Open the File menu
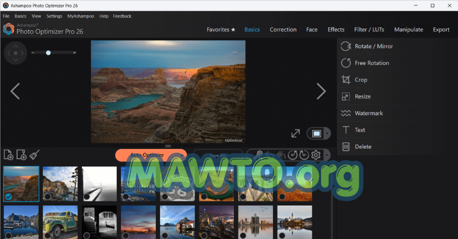 point(6,16)
